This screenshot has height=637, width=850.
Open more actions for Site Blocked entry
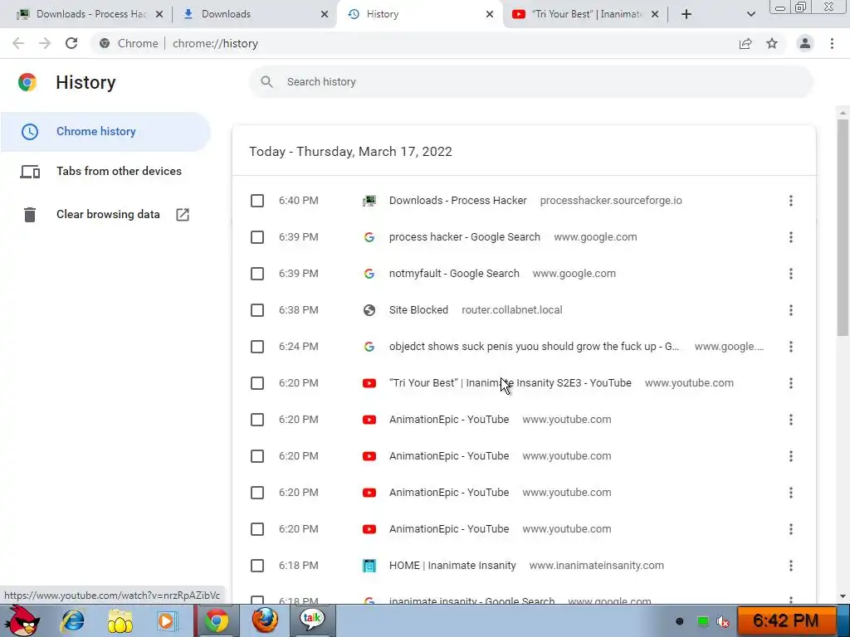click(x=791, y=310)
